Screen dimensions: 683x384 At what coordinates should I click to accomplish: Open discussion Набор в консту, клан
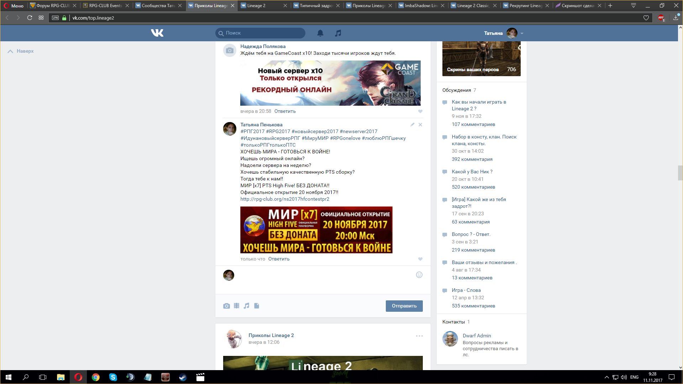(x=484, y=140)
